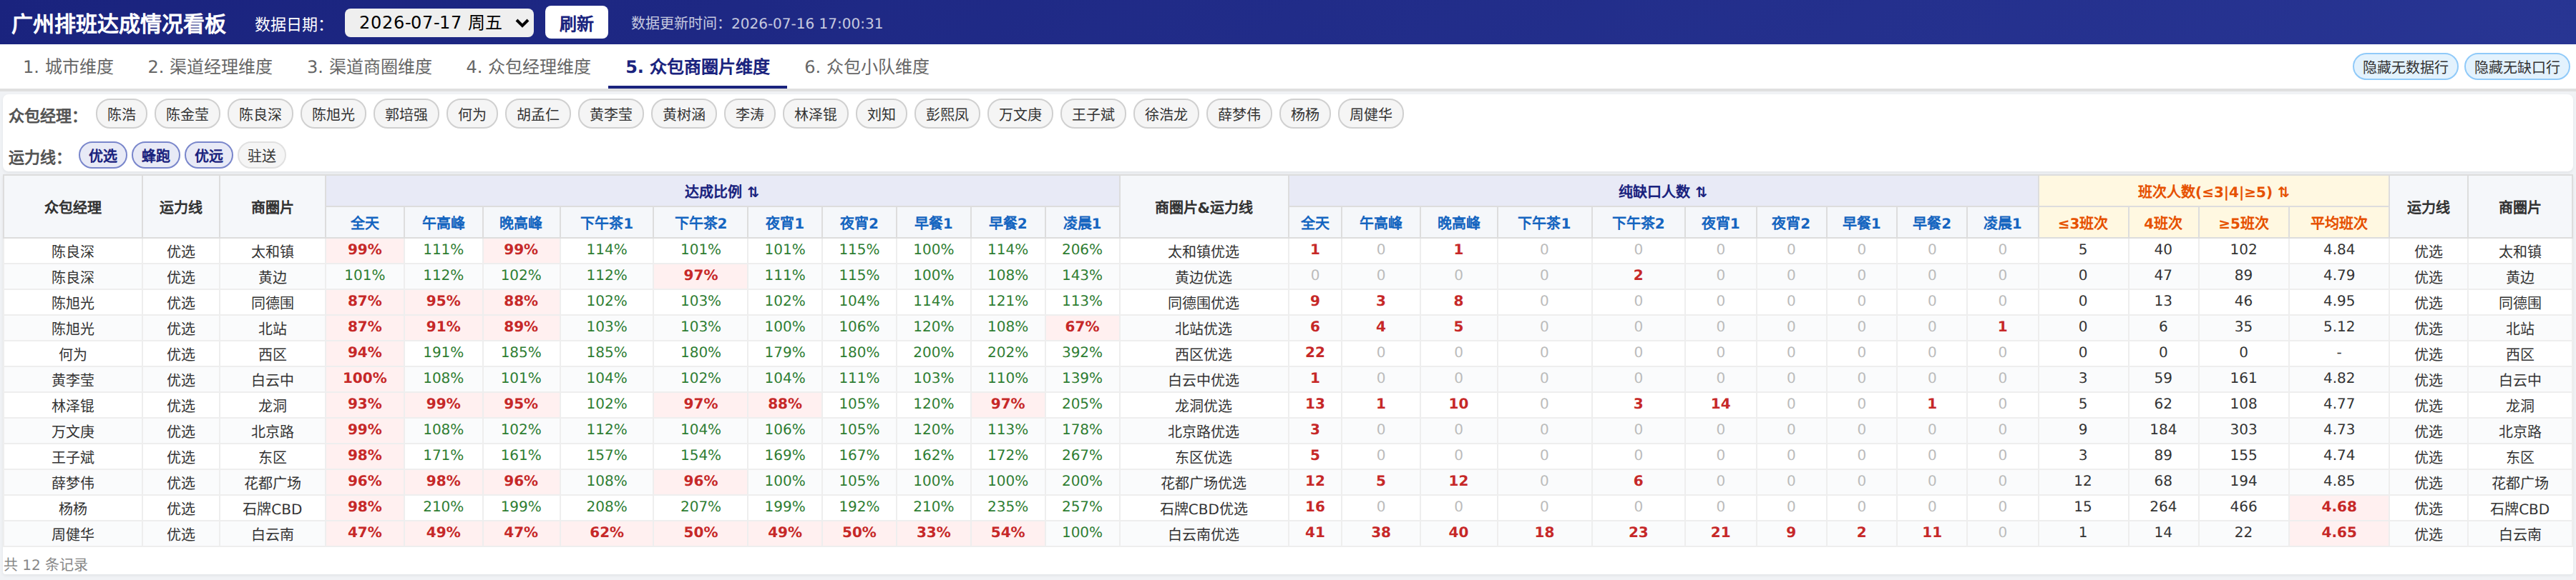Click the 众包经理 column header

point(73,206)
